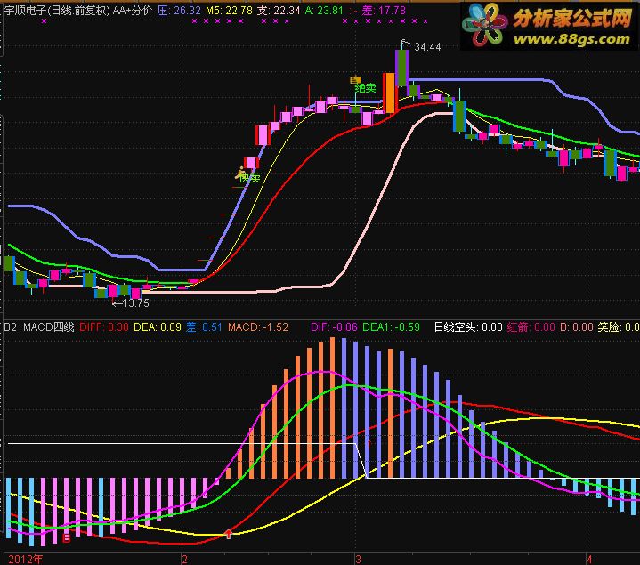Select the 差: 0.51 readout
Viewport: 640px width, 565px height.
click(x=204, y=327)
